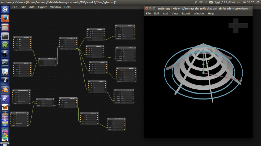Open the system settings gear menu
Image resolution: width=261 pixels, height=146 pixels.
pyautogui.click(x=258, y=2)
